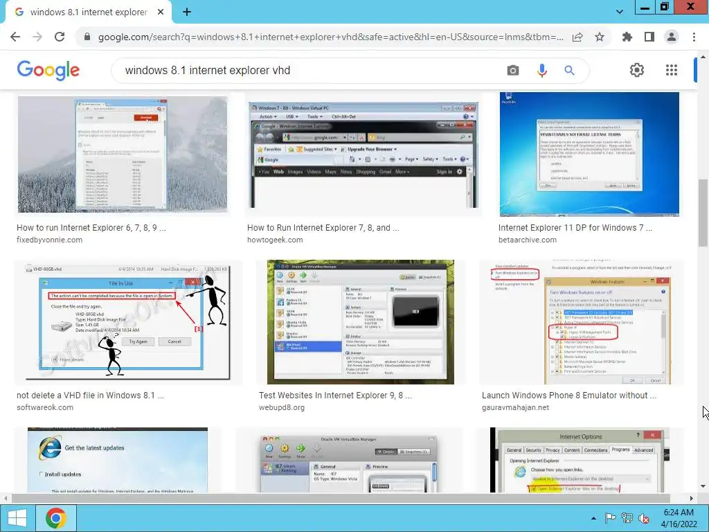Click the vertical scrollbar thumb
Image resolution: width=709 pixels, height=532 pixels.
[x=703, y=213]
